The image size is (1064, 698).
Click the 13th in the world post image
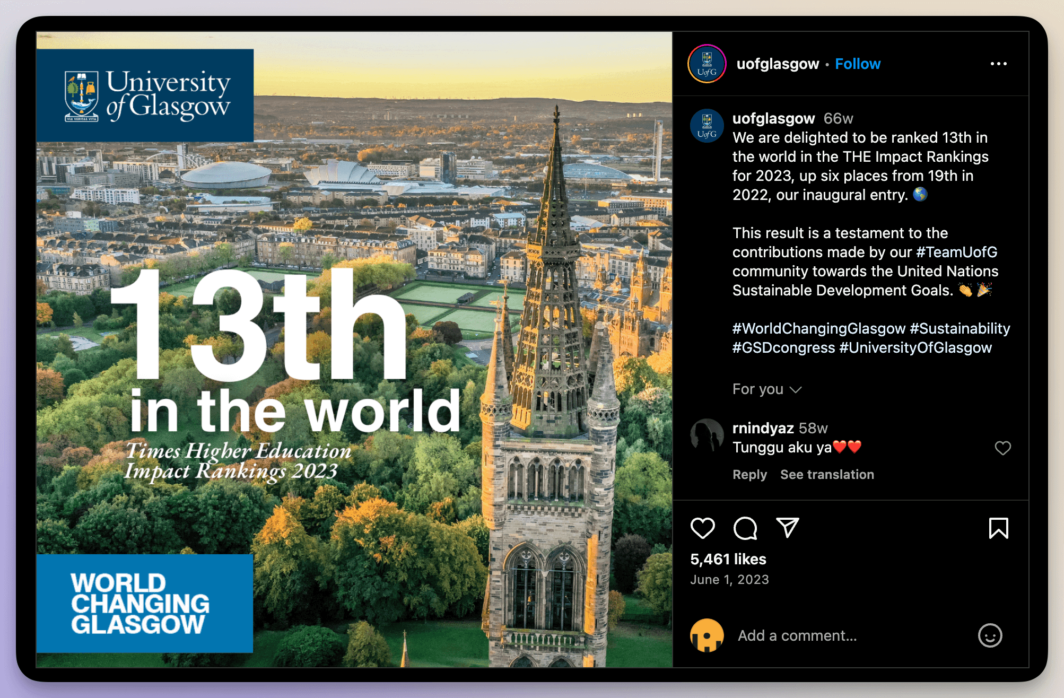pyautogui.click(x=354, y=350)
